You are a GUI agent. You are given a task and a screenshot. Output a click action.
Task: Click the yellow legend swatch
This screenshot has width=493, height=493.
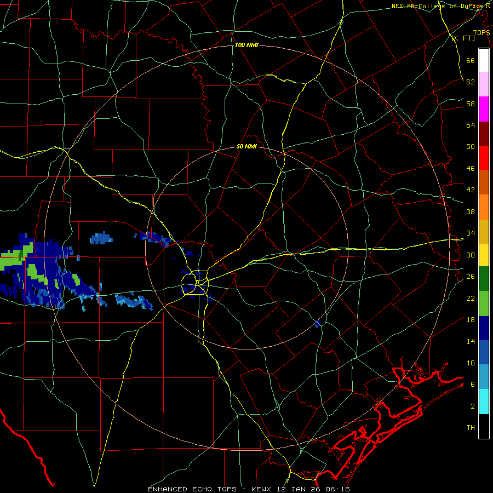click(484, 255)
